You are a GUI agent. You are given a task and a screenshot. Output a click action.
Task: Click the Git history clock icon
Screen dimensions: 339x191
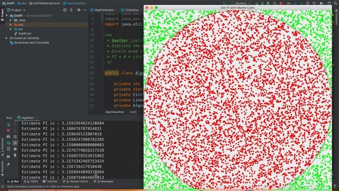(x=308, y=3)
